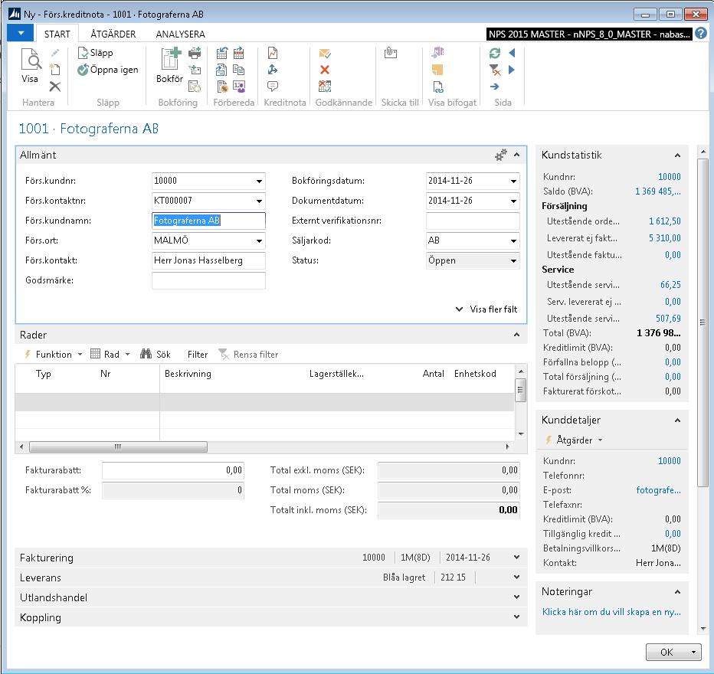The height and width of the screenshot is (674, 714).
Task: Open the Dokumentdatum date dropdown
Action: click(x=513, y=201)
